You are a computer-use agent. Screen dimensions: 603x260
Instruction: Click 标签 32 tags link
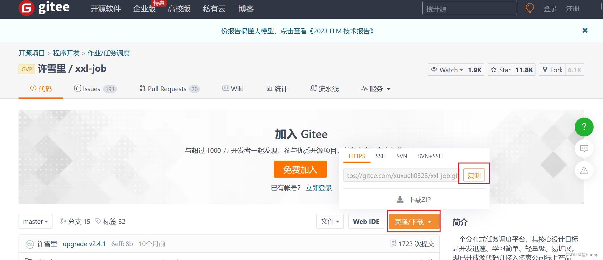pyautogui.click(x=110, y=221)
